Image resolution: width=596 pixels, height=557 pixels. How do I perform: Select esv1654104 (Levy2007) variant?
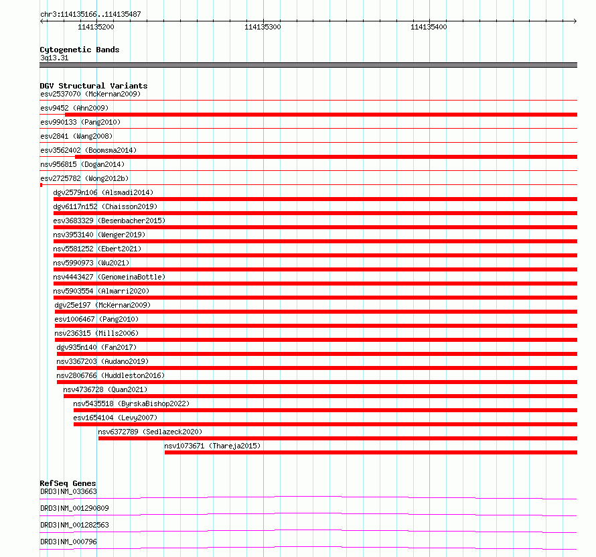[115, 418]
